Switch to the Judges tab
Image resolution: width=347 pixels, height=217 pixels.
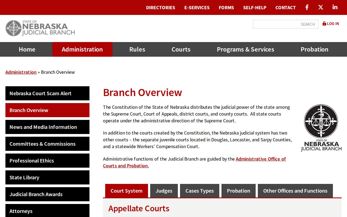pos(164,191)
